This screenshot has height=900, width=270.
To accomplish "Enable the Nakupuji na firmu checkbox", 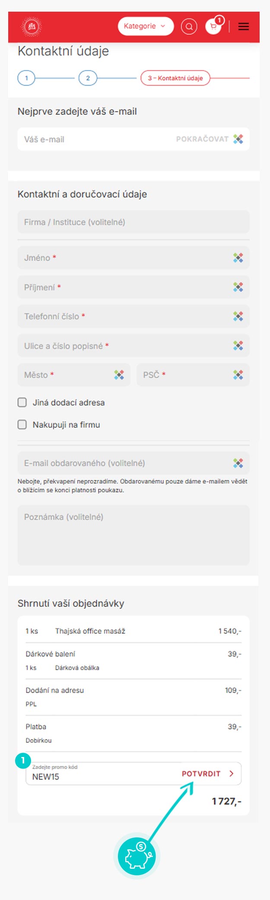I will [22, 425].
